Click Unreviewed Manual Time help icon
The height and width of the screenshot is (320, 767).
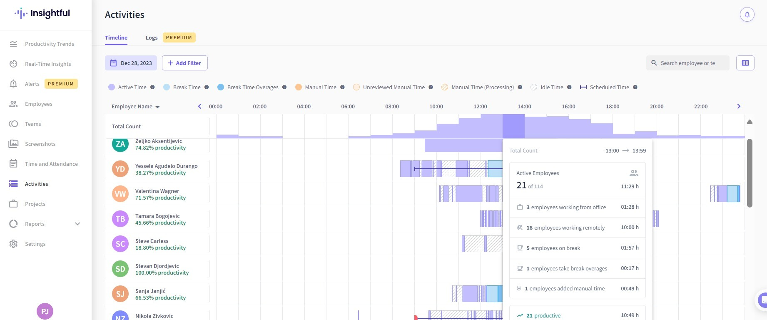tap(431, 87)
